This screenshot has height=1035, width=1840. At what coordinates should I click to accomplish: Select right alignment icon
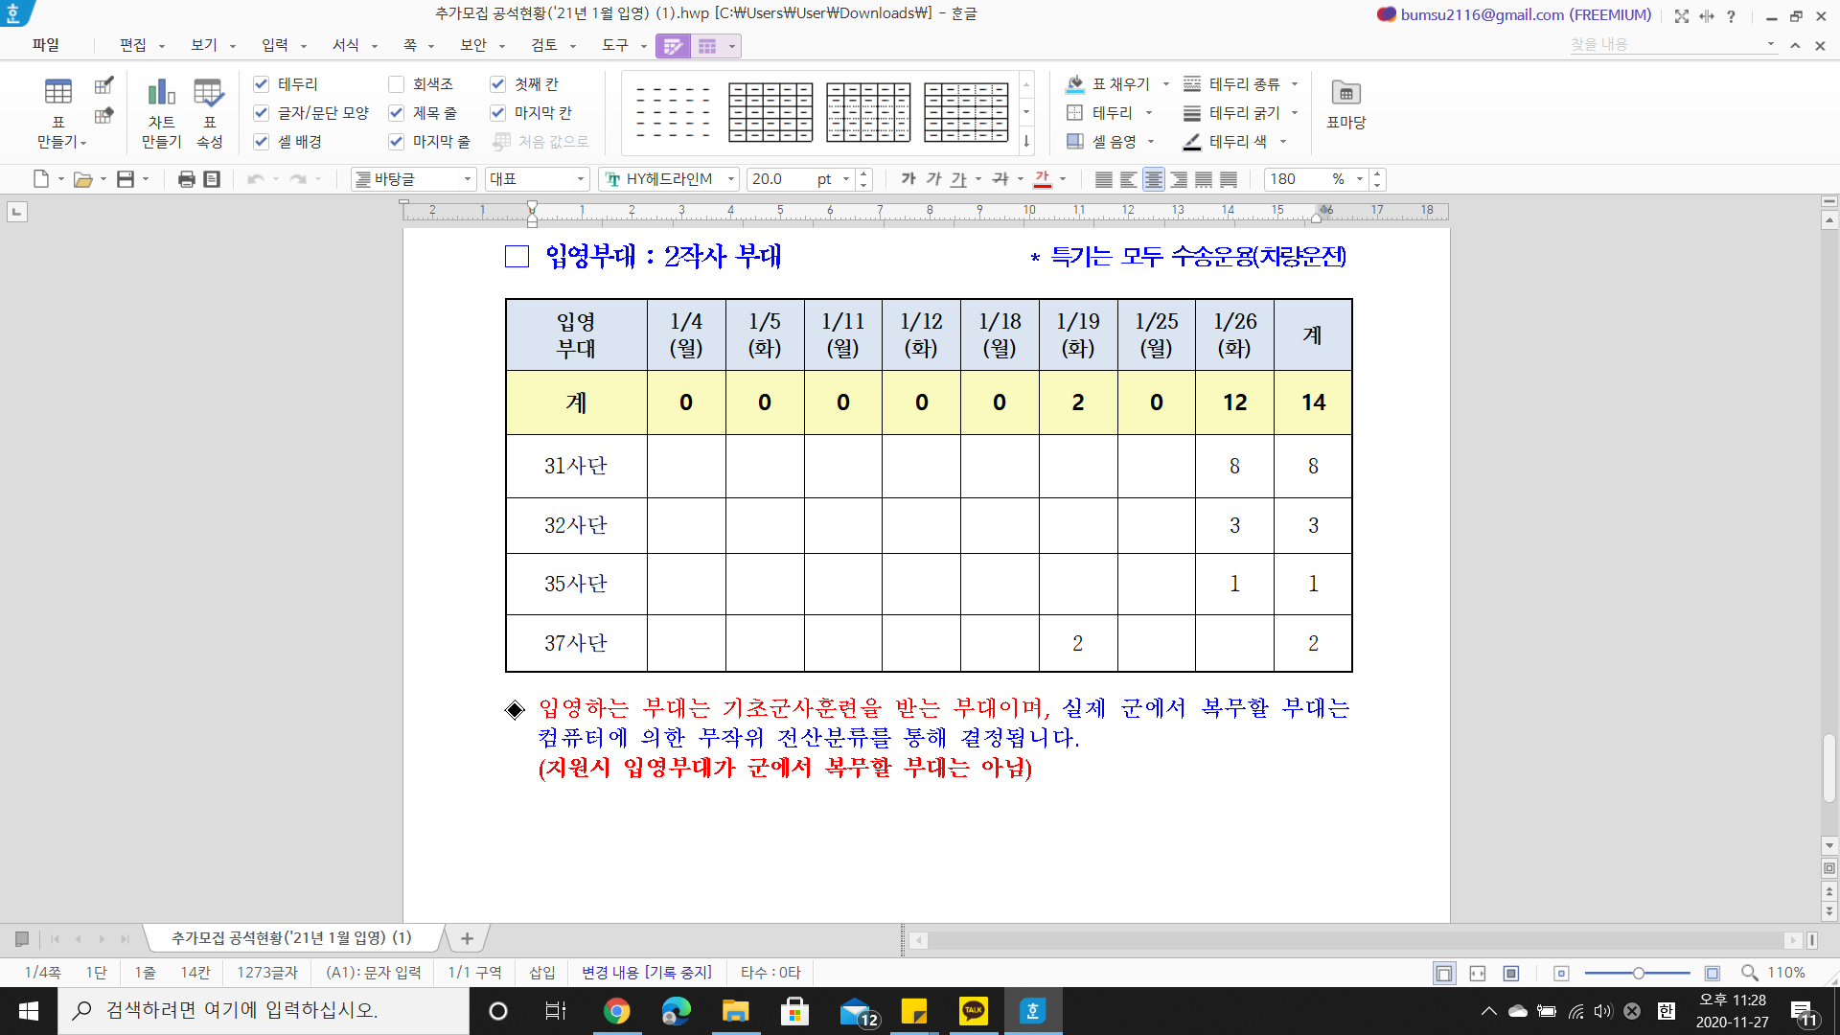point(1179,179)
